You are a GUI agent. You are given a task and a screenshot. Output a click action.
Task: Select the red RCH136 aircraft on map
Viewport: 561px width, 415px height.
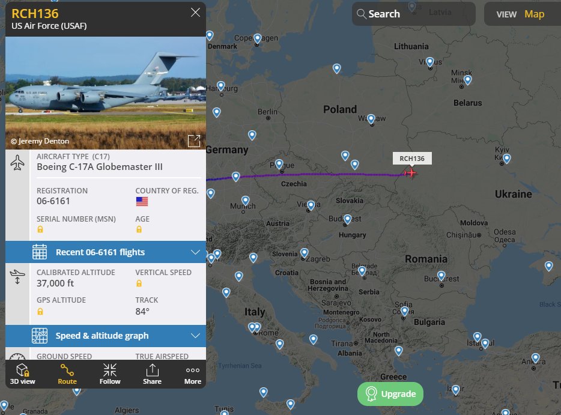coord(410,173)
